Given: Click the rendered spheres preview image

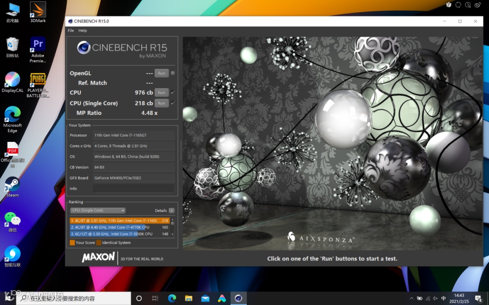Looking at the screenshot, I should [332, 143].
